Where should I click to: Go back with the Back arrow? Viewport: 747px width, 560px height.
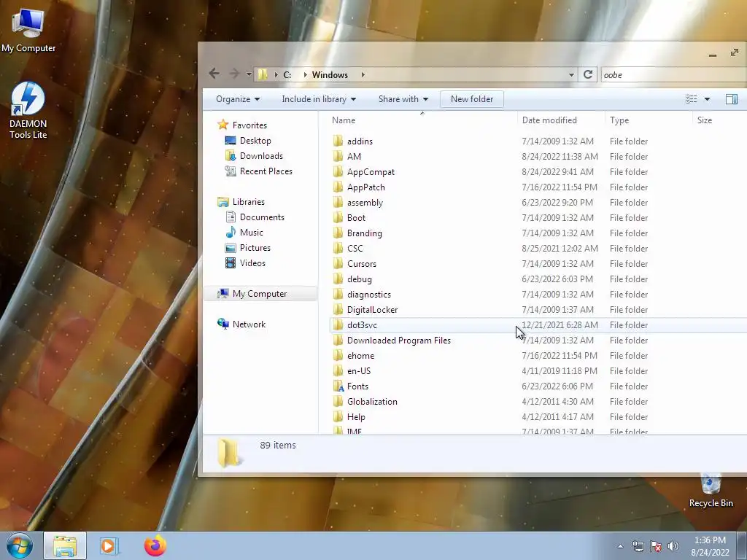pos(214,74)
